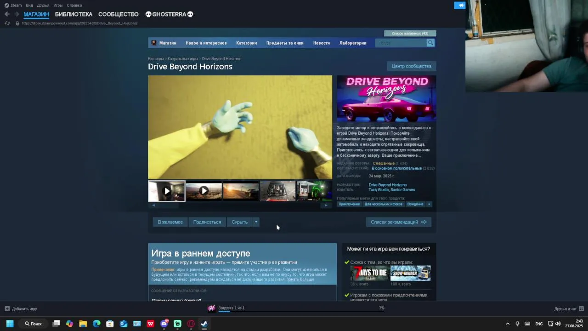The width and height of the screenshot is (588, 331).
Task: Open the Windows Start menu
Action: pyautogui.click(x=10, y=324)
